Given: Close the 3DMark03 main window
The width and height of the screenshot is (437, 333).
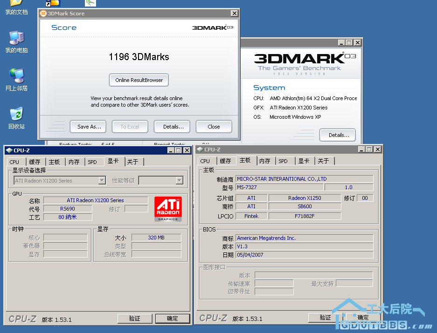Looking at the screenshot, I should [x=358, y=42].
